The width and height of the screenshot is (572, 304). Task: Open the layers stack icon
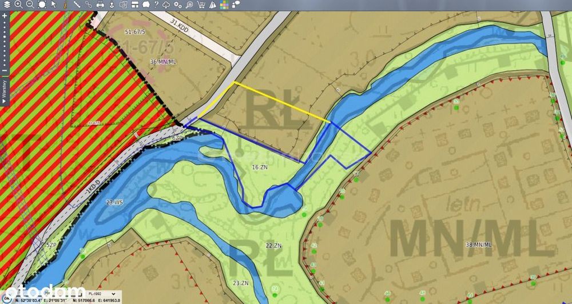click(7, 5)
